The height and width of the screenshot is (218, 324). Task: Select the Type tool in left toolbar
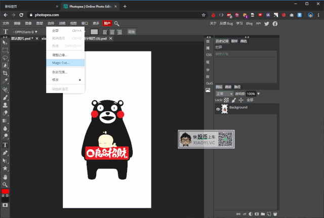coord(5,145)
